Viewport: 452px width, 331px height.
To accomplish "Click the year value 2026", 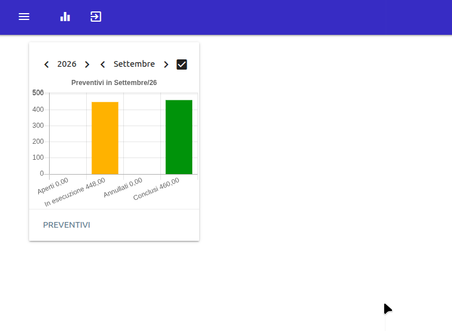I will click(x=67, y=64).
